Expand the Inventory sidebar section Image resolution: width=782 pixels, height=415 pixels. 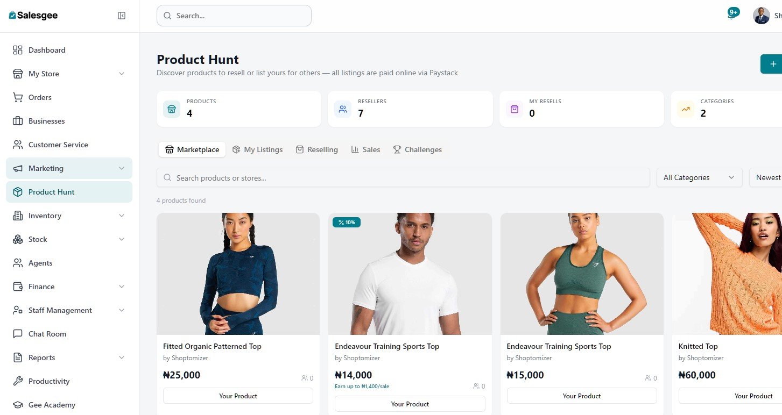point(122,216)
